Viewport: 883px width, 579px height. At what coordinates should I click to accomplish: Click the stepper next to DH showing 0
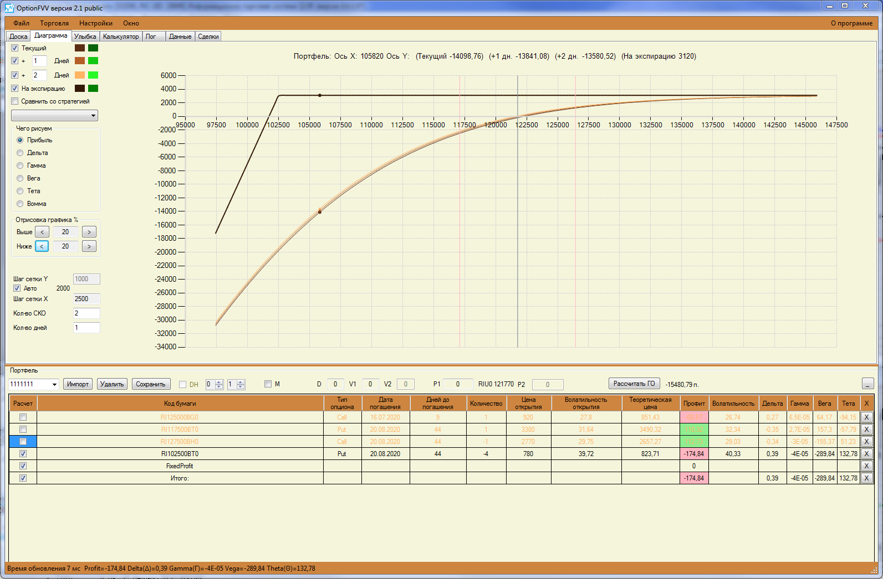[214, 384]
